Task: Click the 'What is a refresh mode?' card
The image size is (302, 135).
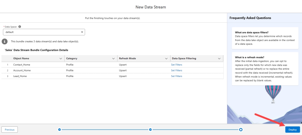Action: (x=265, y=69)
